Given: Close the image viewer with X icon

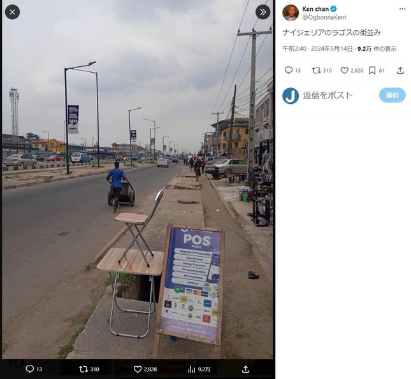Looking at the screenshot, I should click(x=12, y=12).
